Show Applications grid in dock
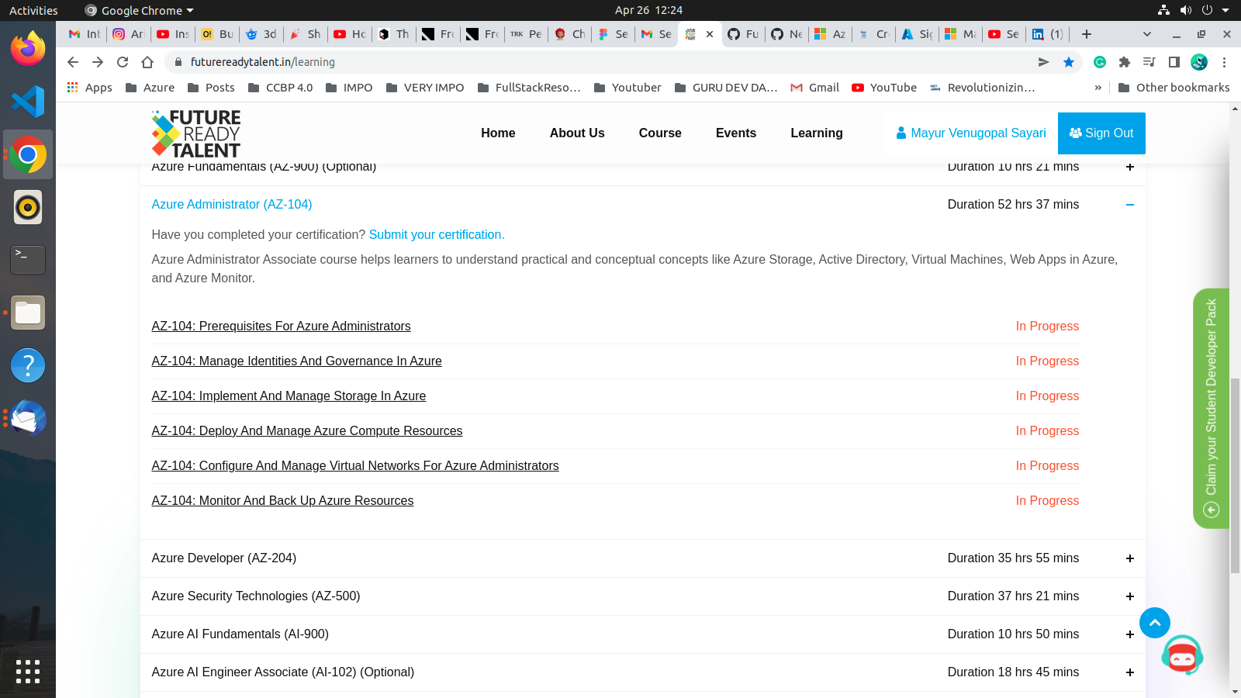This screenshot has width=1241, height=698. 28,671
